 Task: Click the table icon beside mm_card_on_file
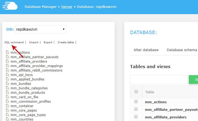click(x=8, y=97)
